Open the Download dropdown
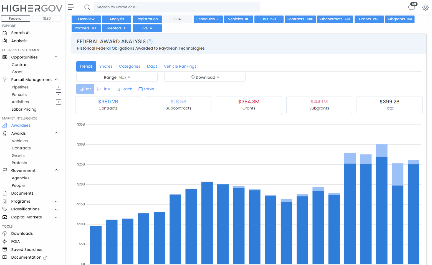Screen dimensions: 432x265 (205, 77)
